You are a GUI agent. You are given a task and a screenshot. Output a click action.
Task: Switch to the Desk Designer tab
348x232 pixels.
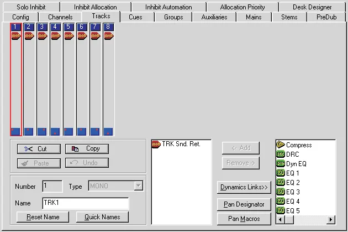312,7
